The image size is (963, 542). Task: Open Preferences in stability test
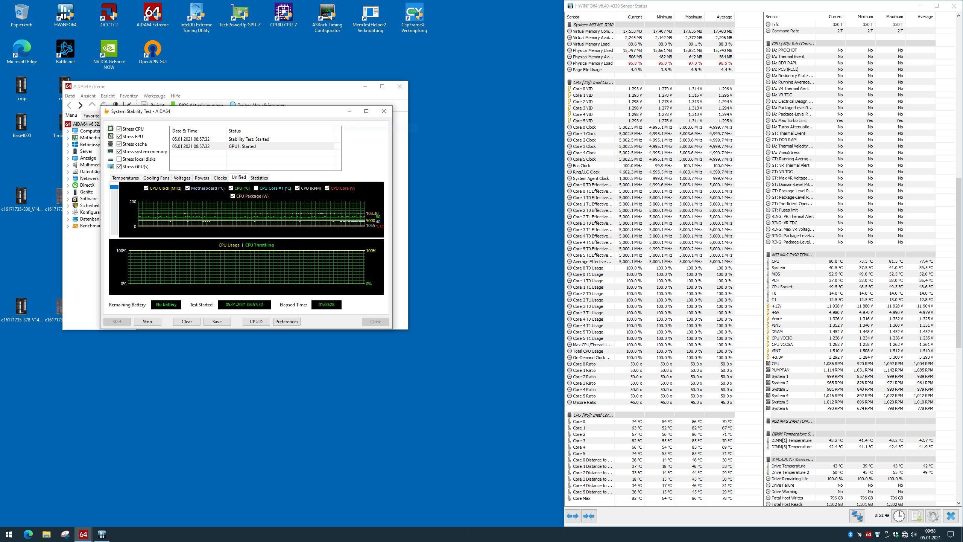(x=287, y=321)
